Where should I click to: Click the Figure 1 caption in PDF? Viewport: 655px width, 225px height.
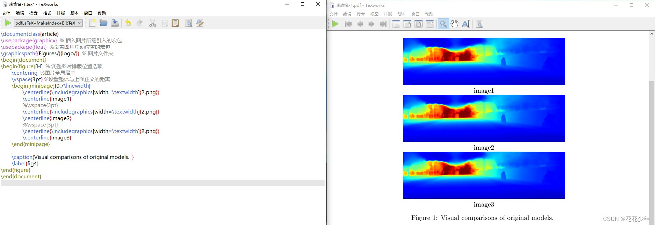point(482,218)
